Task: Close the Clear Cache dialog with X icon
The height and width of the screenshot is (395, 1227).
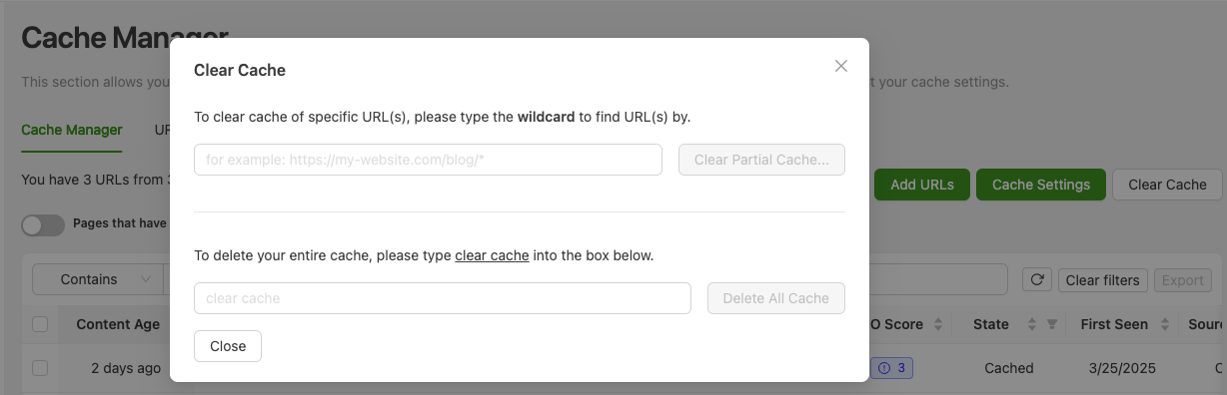Action: (x=841, y=66)
